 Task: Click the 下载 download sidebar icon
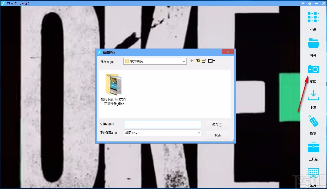(313, 95)
